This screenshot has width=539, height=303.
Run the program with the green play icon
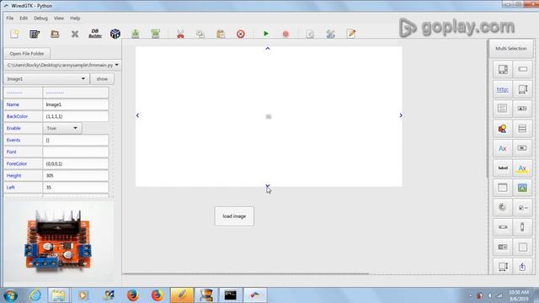(266, 34)
